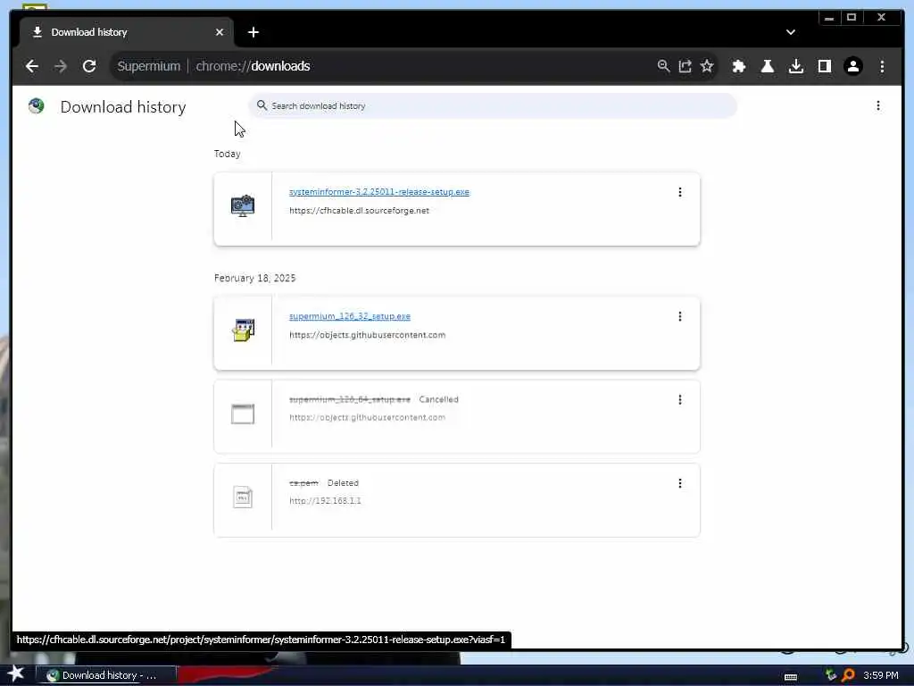The width and height of the screenshot is (914, 686).
Task: Open options for deleted ca.pem entry
Action: 679,483
